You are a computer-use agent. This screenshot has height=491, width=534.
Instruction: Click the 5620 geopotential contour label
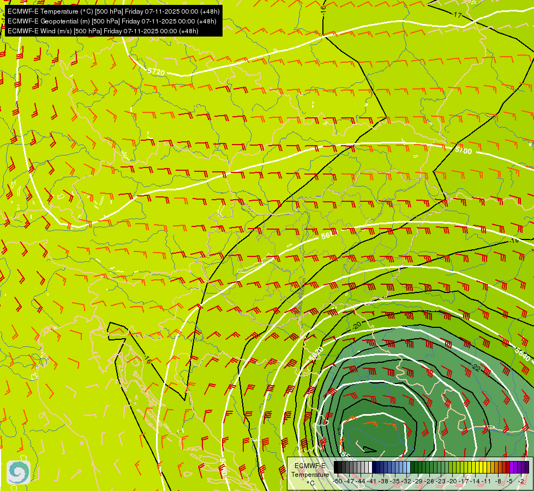tap(315, 354)
